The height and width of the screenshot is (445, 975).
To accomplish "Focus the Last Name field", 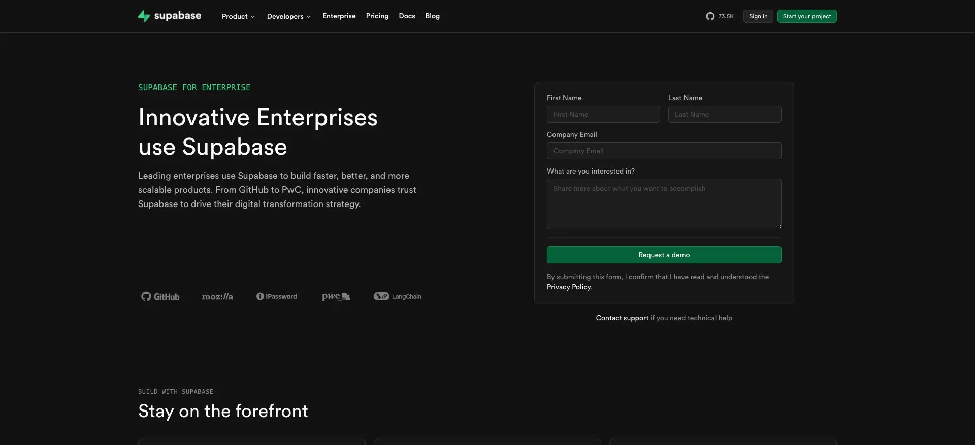I will pyautogui.click(x=725, y=114).
